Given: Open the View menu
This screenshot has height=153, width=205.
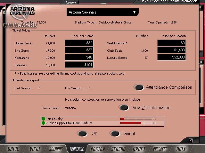Looking at the screenshot, I should tap(35, 149).
